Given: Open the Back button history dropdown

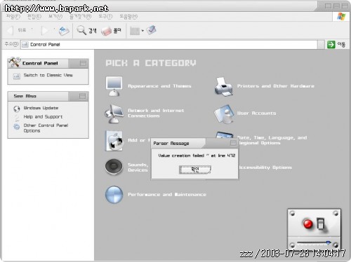Looking at the screenshot, I should [32, 29].
